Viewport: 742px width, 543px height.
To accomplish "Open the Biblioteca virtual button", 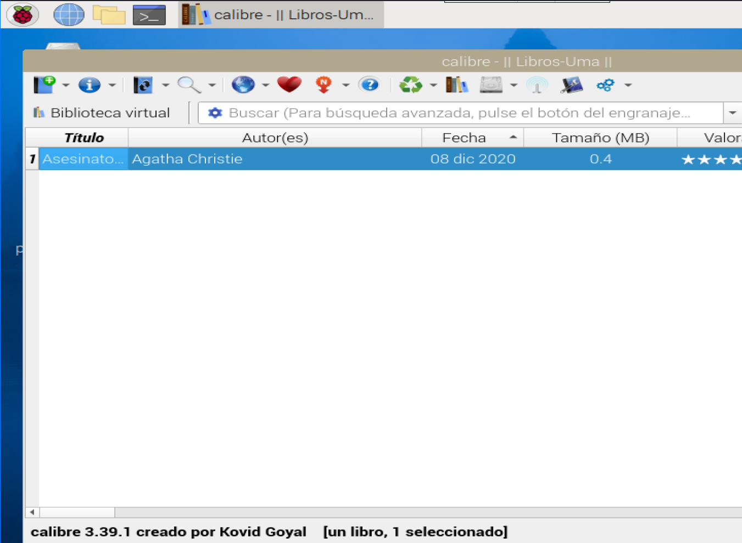I will 102,113.
